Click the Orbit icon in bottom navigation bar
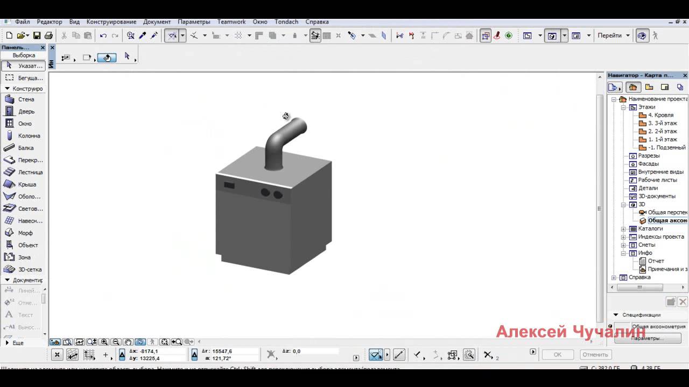 140,342
